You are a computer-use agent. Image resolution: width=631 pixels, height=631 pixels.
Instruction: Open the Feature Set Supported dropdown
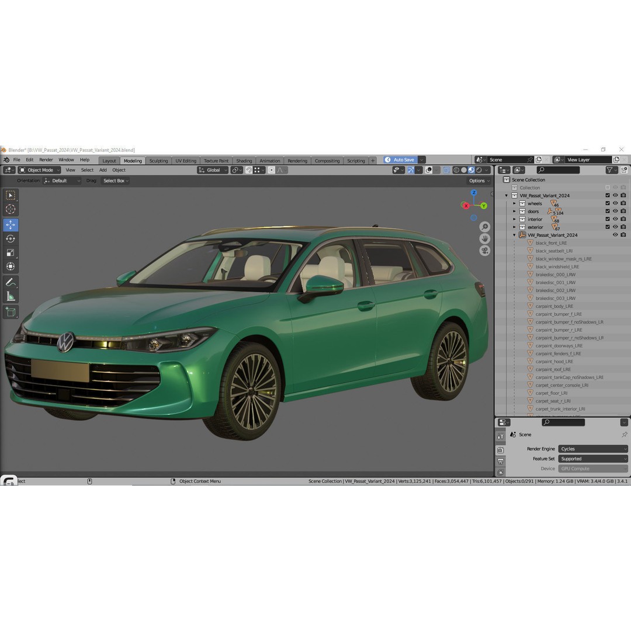coord(593,459)
